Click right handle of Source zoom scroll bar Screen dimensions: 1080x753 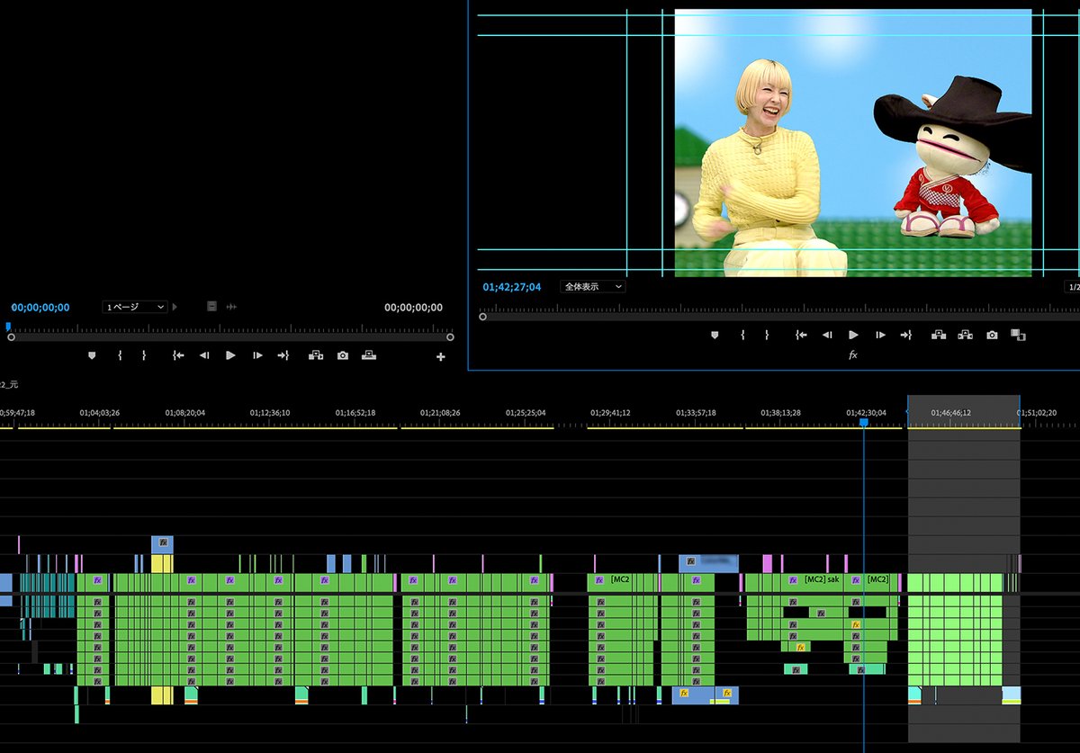coord(450,337)
